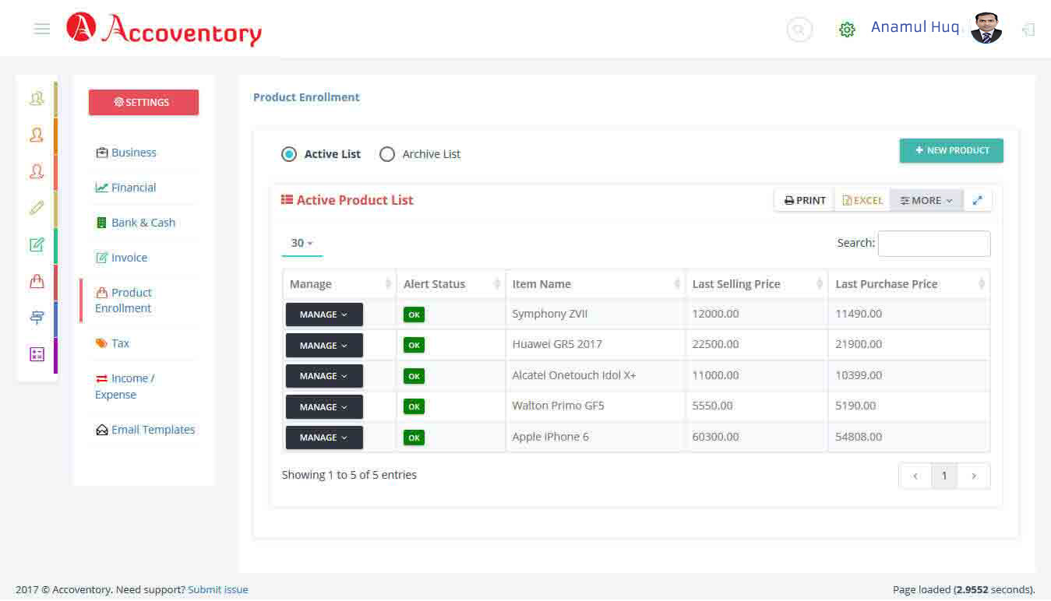Click the SETTINGS button

(x=143, y=102)
